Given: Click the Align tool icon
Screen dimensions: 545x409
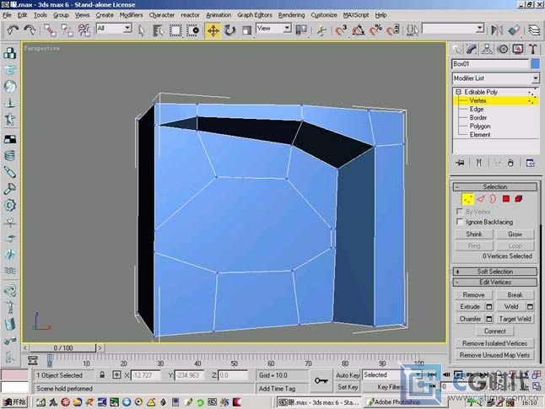Looking at the screenshot, I should (515, 30).
